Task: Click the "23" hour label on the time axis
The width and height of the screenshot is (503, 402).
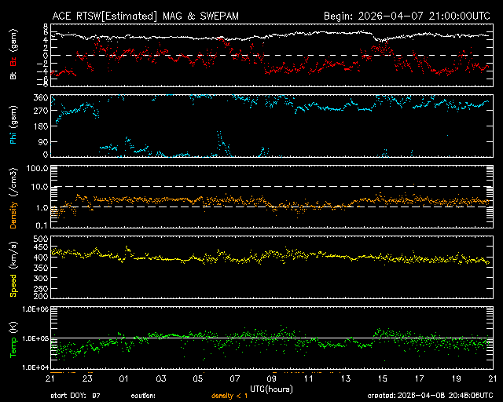Action: coord(87,379)
